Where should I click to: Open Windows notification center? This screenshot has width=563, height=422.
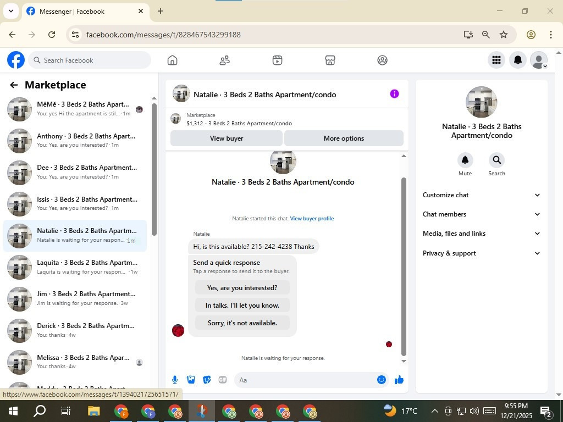546,412
